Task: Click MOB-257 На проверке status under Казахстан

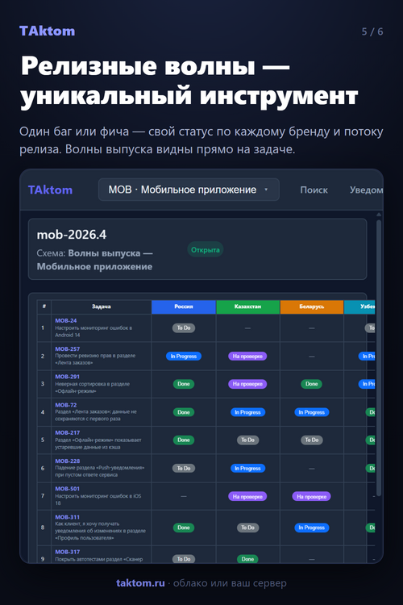Action: tap(247, 356)
